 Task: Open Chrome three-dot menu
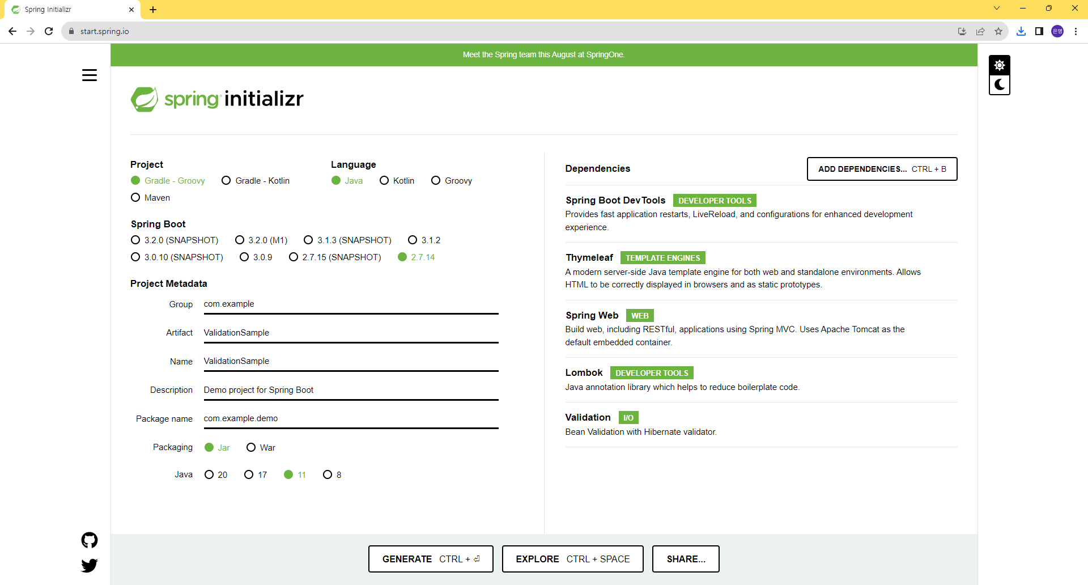[1076, 31]
